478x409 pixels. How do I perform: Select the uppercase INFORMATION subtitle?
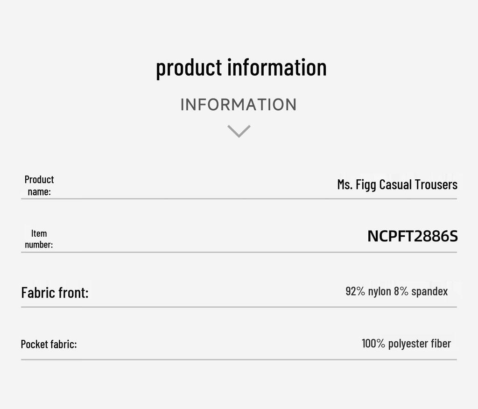coord(239,105)
